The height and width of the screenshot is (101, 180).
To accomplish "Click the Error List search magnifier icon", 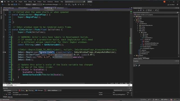I will click(x=130, y=90).
